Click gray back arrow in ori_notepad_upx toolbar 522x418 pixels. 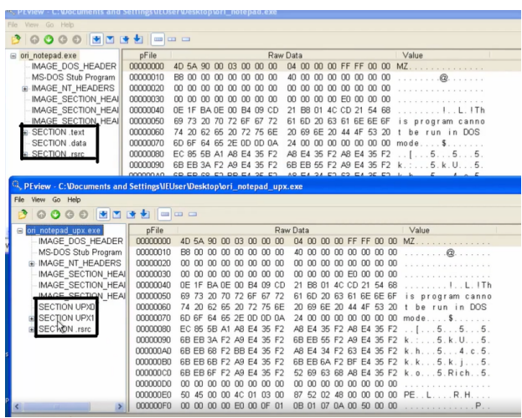tap(70, 215)
